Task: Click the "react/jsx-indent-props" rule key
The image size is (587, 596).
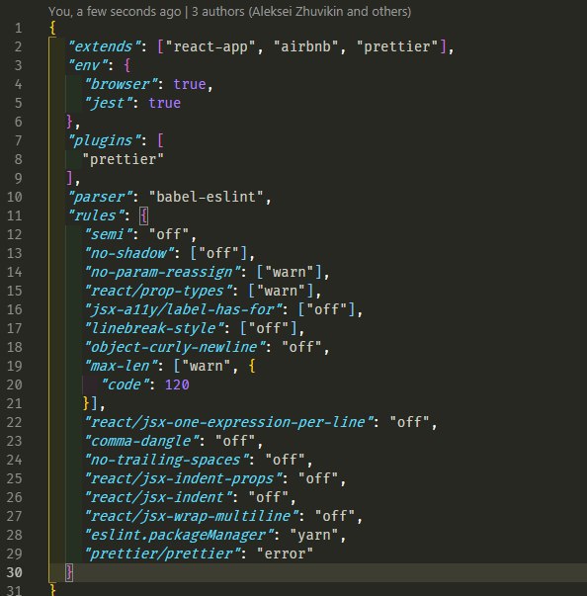Action: pos(184,478)
